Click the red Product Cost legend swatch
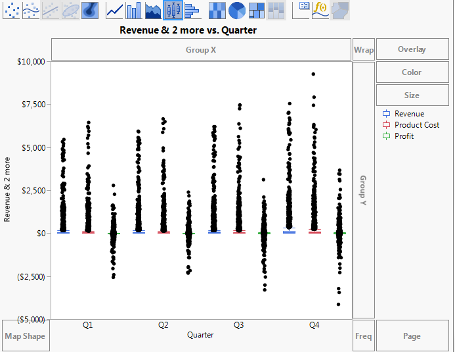The width and height of the screenshot is (455, 352). [386, 125]
